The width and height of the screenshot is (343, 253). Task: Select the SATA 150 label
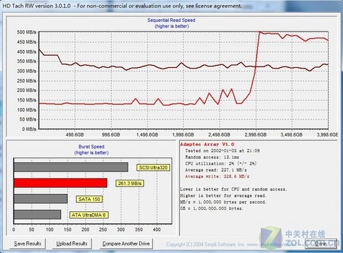pos(89,199)
